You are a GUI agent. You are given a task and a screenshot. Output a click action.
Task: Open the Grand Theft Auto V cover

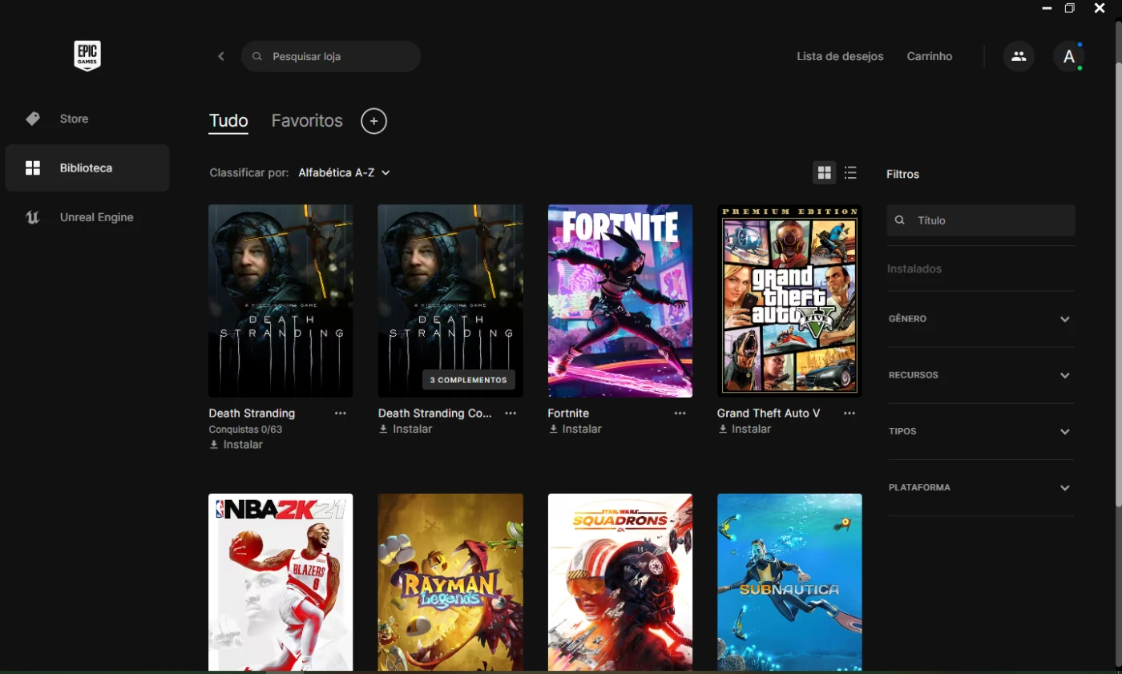[x=789, y=301]
